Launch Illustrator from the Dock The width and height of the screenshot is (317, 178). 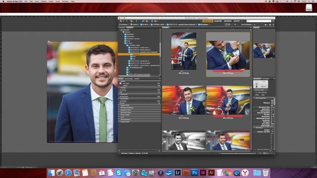click(211, 173)
